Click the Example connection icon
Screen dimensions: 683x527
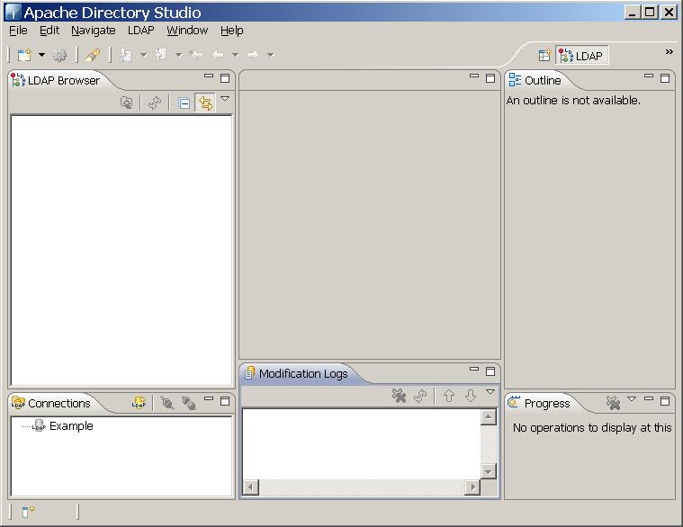point(39,426)
